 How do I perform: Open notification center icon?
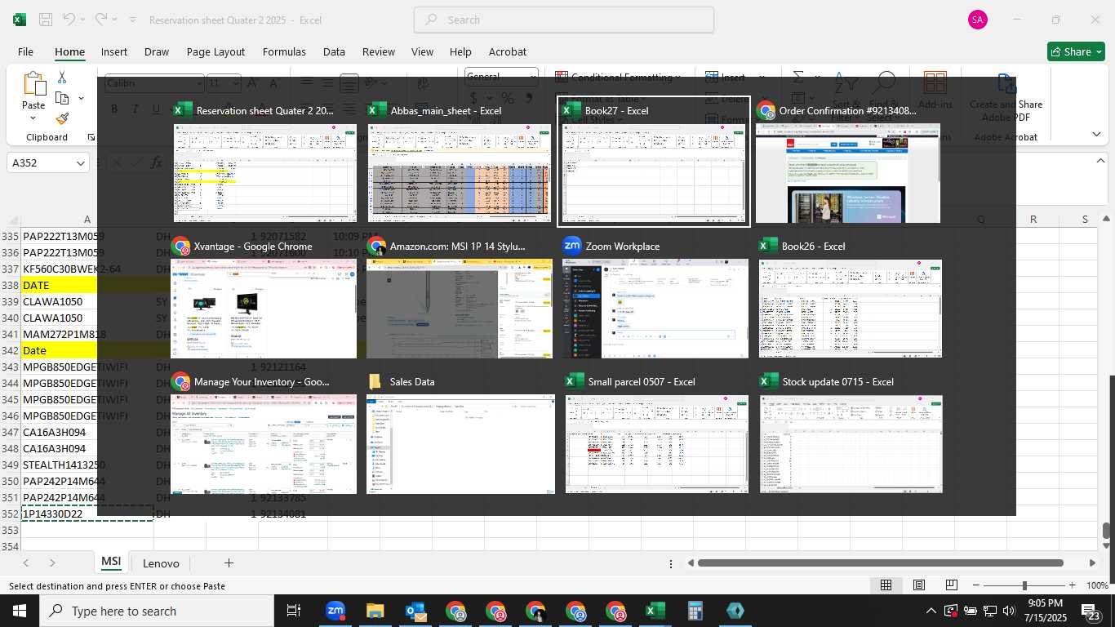[1091, 611]
